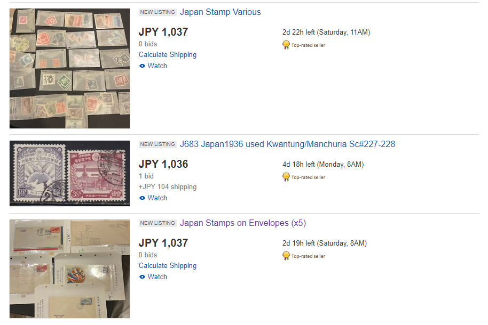The image size is (488, 325).
Task: Click eye icon for the Envelopes listing
Action: pyautogui.click(x=142, y=277)
